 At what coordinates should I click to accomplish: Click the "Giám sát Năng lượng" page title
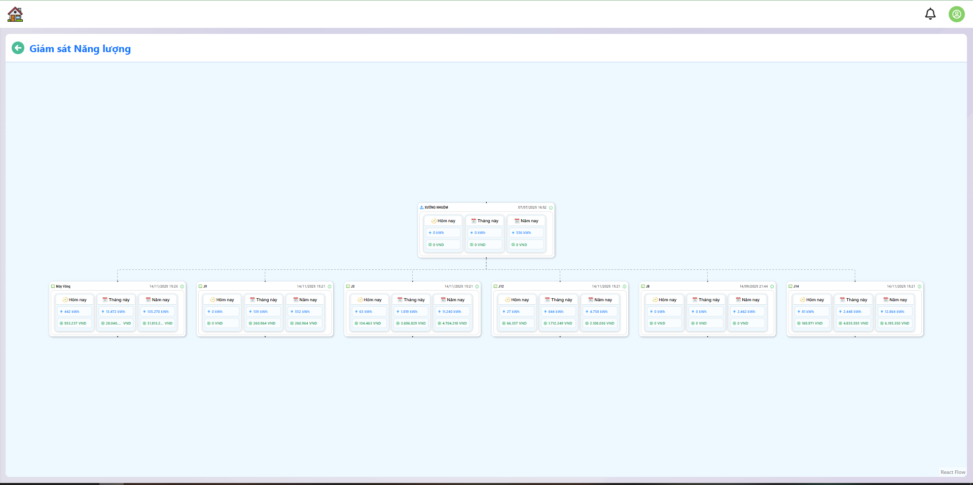[80, 49]
